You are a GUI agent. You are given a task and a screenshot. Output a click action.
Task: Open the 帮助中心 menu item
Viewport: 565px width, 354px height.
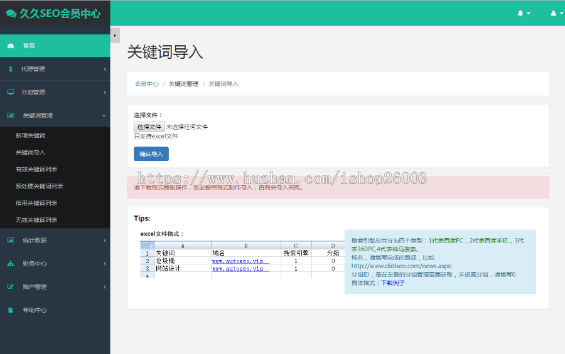click(x=55, y=310)
